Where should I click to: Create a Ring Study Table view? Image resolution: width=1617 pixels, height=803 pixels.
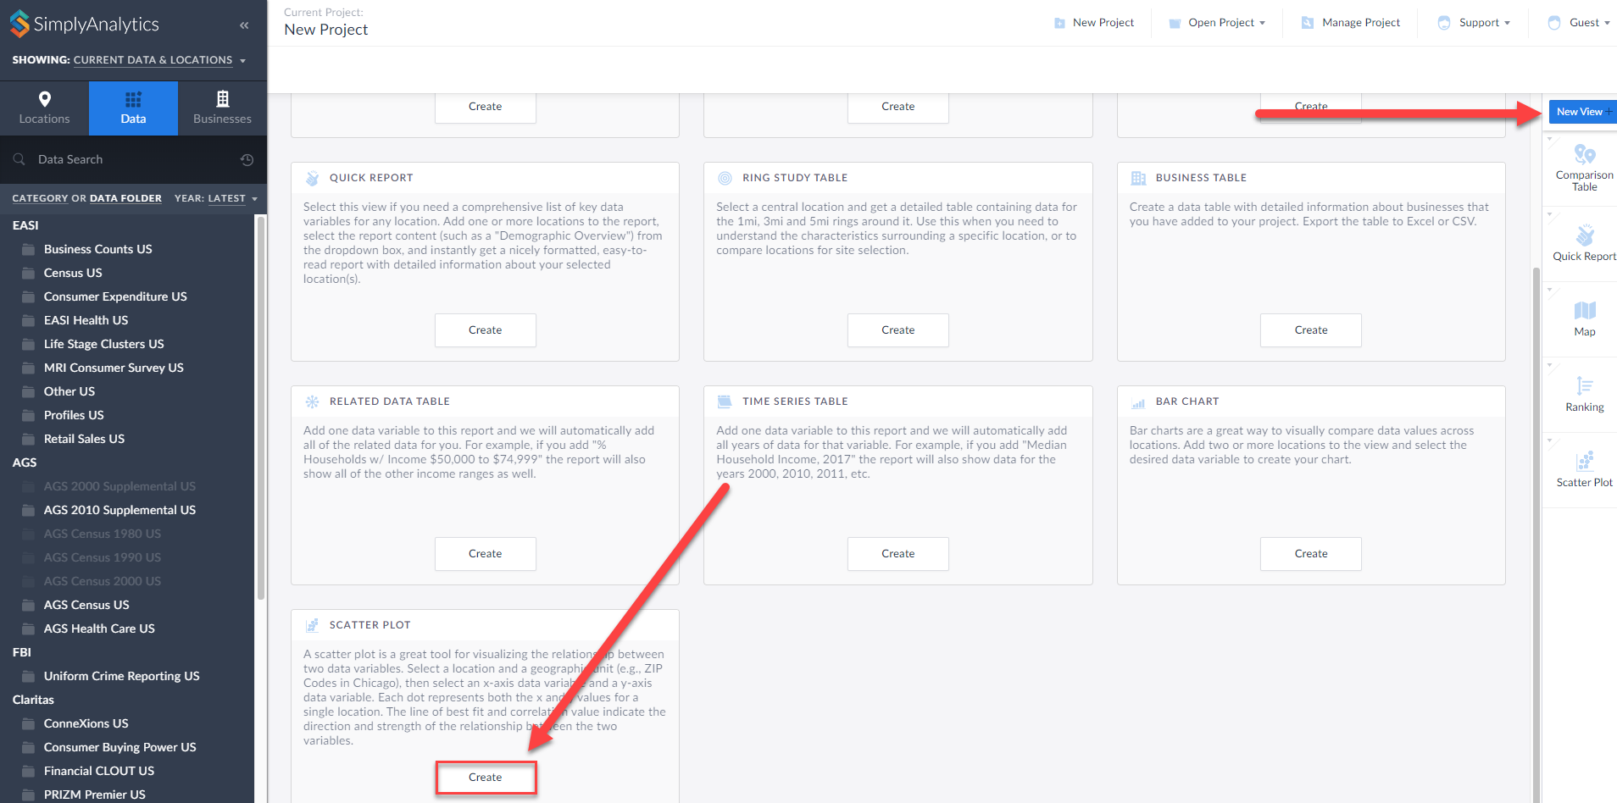897,330
